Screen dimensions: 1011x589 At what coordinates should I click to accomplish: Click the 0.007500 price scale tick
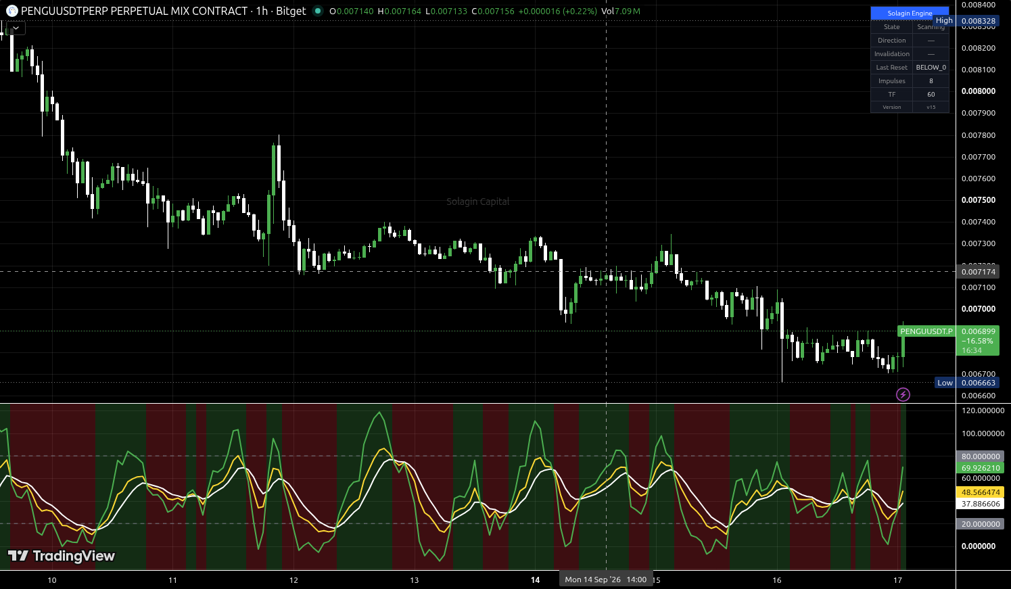[978, 200]
